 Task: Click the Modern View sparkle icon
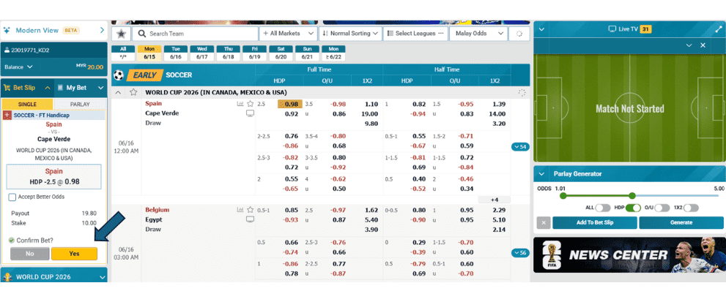click(x=7, y=31)
